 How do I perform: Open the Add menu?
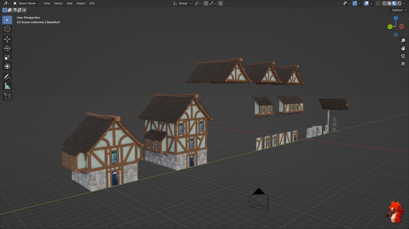pyautogui.click(x=69, y=3)
